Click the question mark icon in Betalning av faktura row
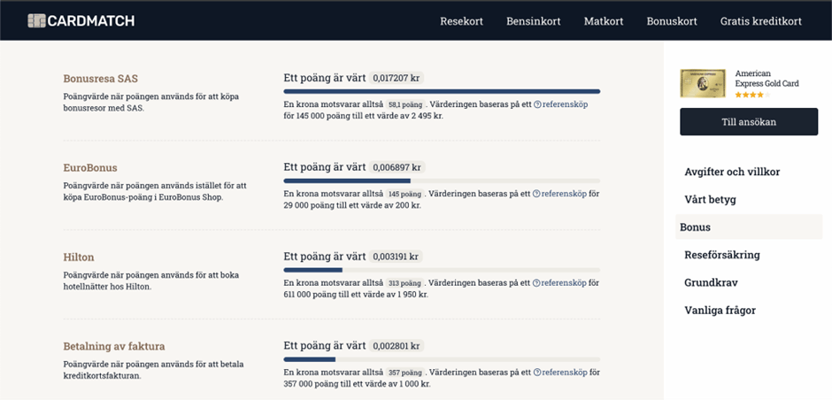This screenshot has height=400, width=832. point(537,373)
